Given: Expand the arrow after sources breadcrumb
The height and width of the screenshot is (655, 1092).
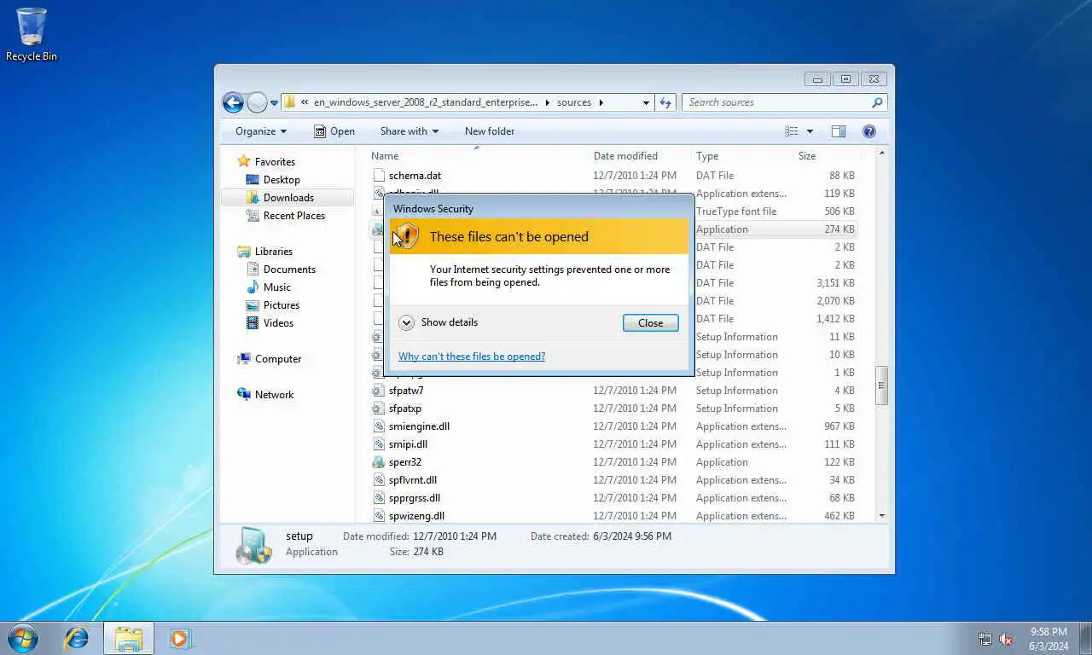Looking at the screenshot, I should (601, 102).
